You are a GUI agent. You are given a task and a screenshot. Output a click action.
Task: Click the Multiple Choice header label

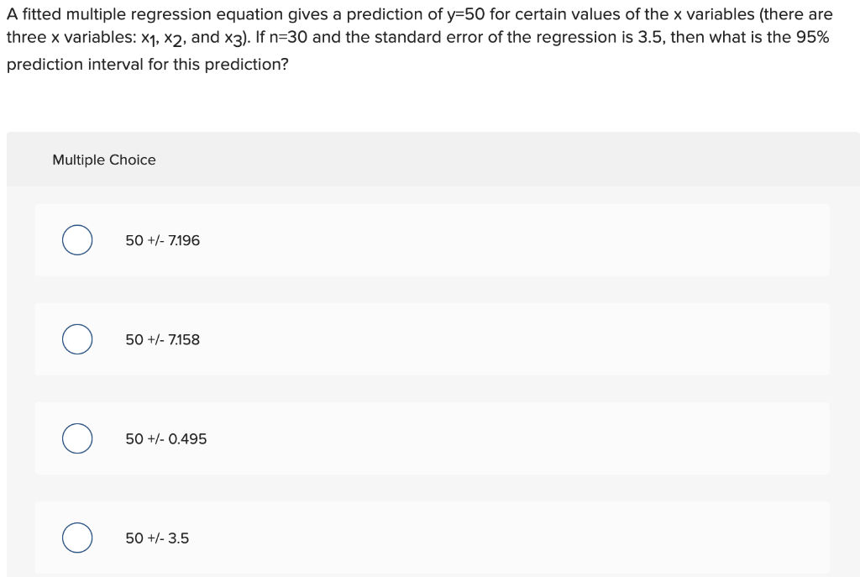[103, 160]
